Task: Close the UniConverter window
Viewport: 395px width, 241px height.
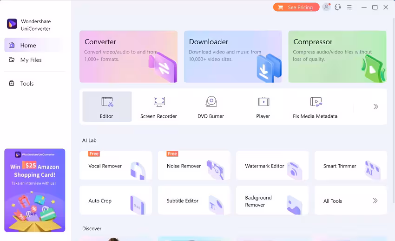Action: [x=386, y=7]
